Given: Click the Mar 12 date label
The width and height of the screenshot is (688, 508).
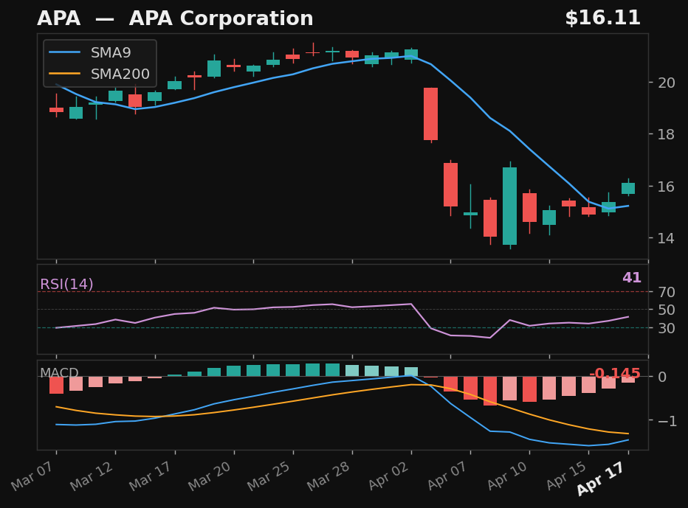Looking at the screenshot, I should (93, 476).
